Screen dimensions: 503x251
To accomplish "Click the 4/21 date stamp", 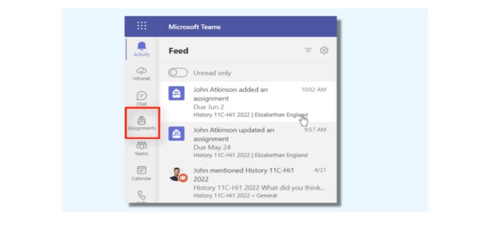I will [320, 170].
